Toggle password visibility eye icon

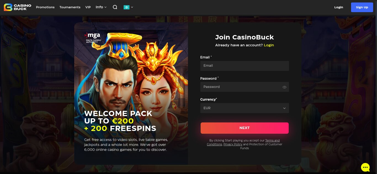point(284,87)
